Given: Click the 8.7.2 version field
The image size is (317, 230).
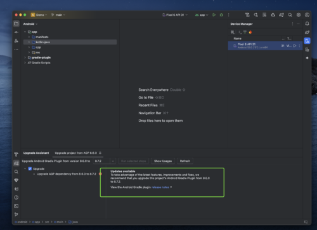Looking at the screenshot, I should pyautogui.click(x=101, y=161).
